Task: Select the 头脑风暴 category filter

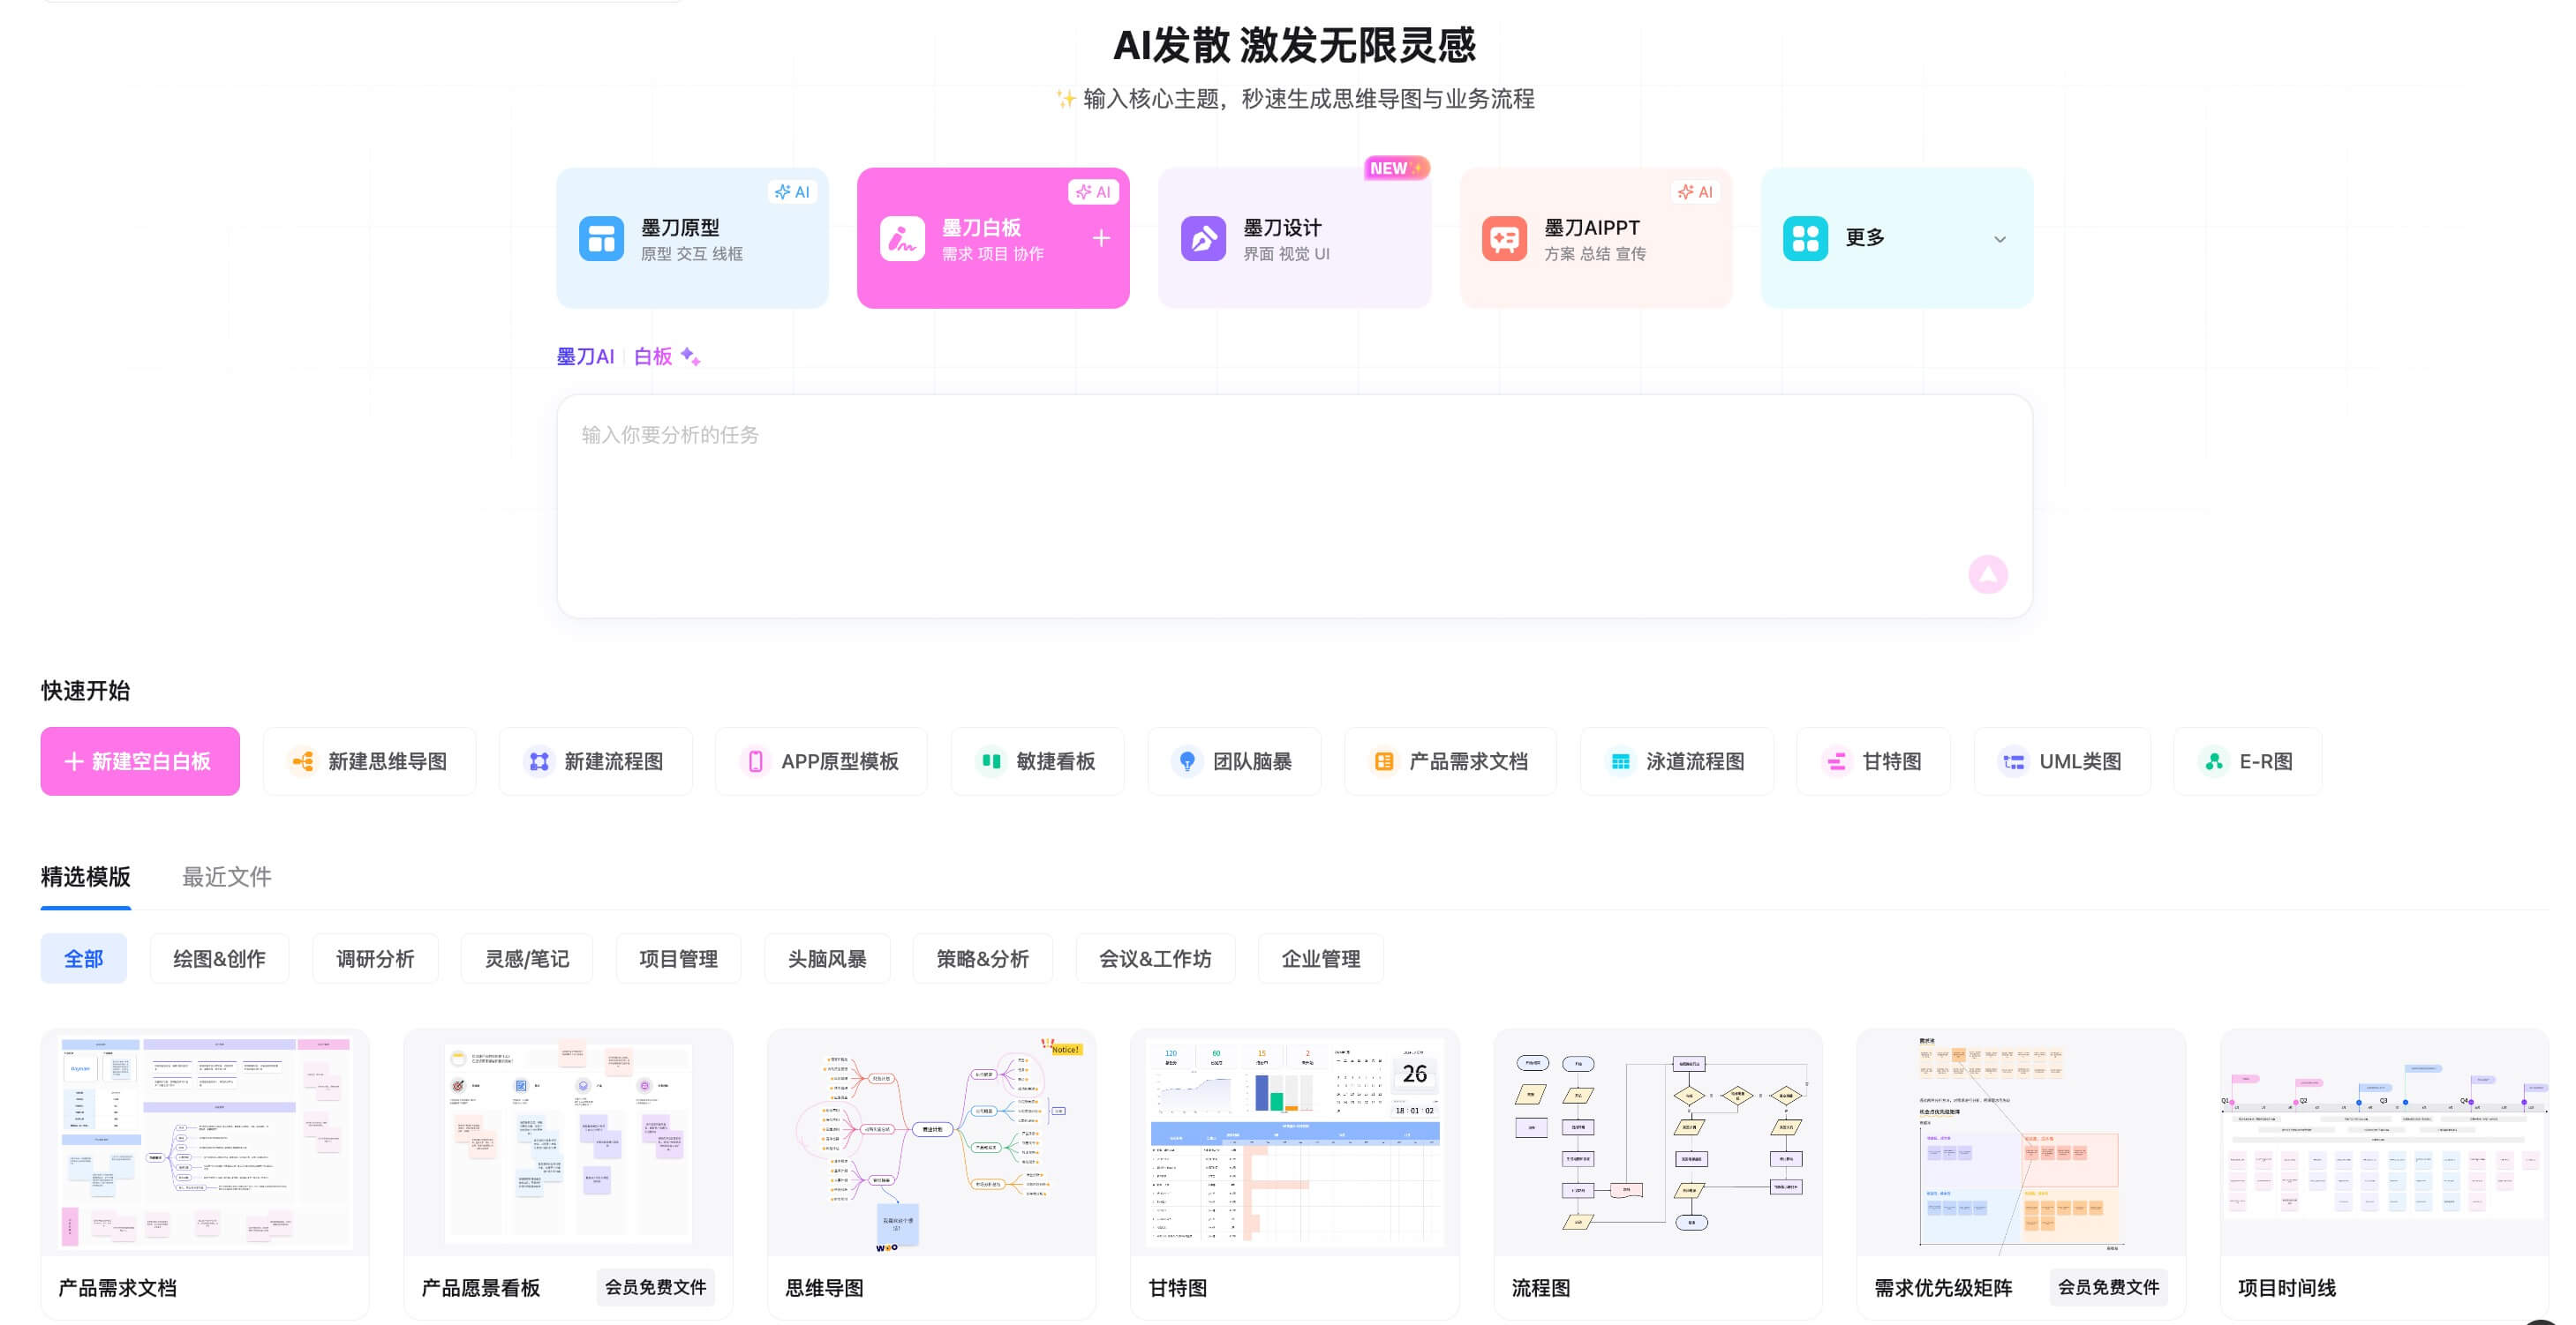Action: point(827,959)
